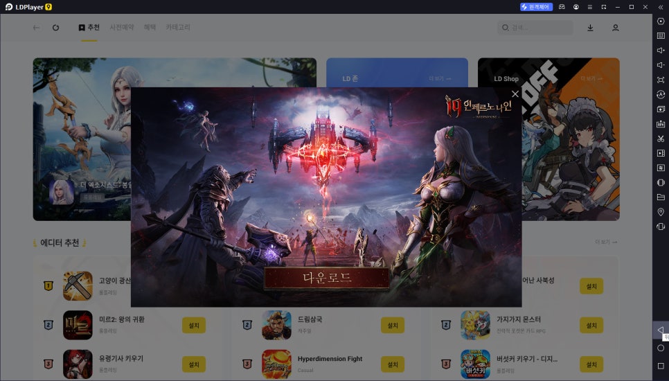Open the synchronizer tool icon
Viewport: 669px width, 381px height.
[661, 168]
